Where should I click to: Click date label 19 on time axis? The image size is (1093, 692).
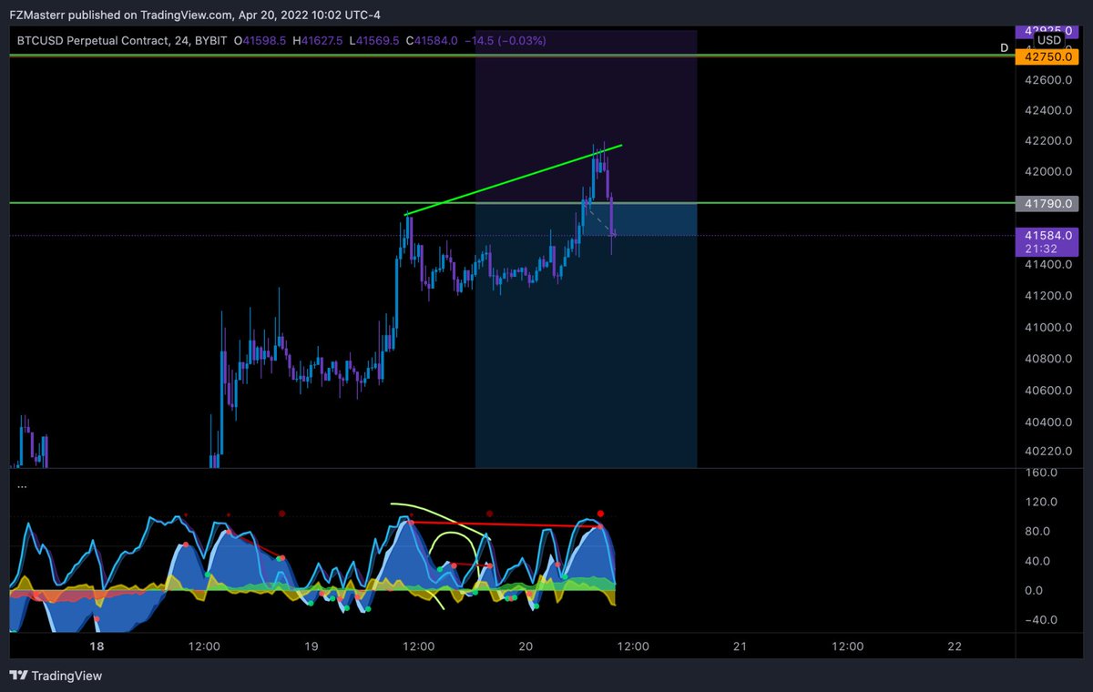[312, 646]
